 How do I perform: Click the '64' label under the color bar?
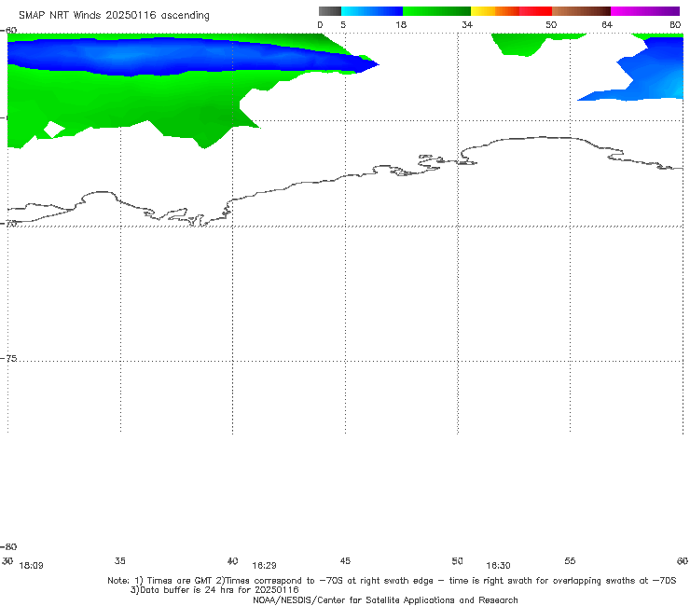(x=607, y=24)
